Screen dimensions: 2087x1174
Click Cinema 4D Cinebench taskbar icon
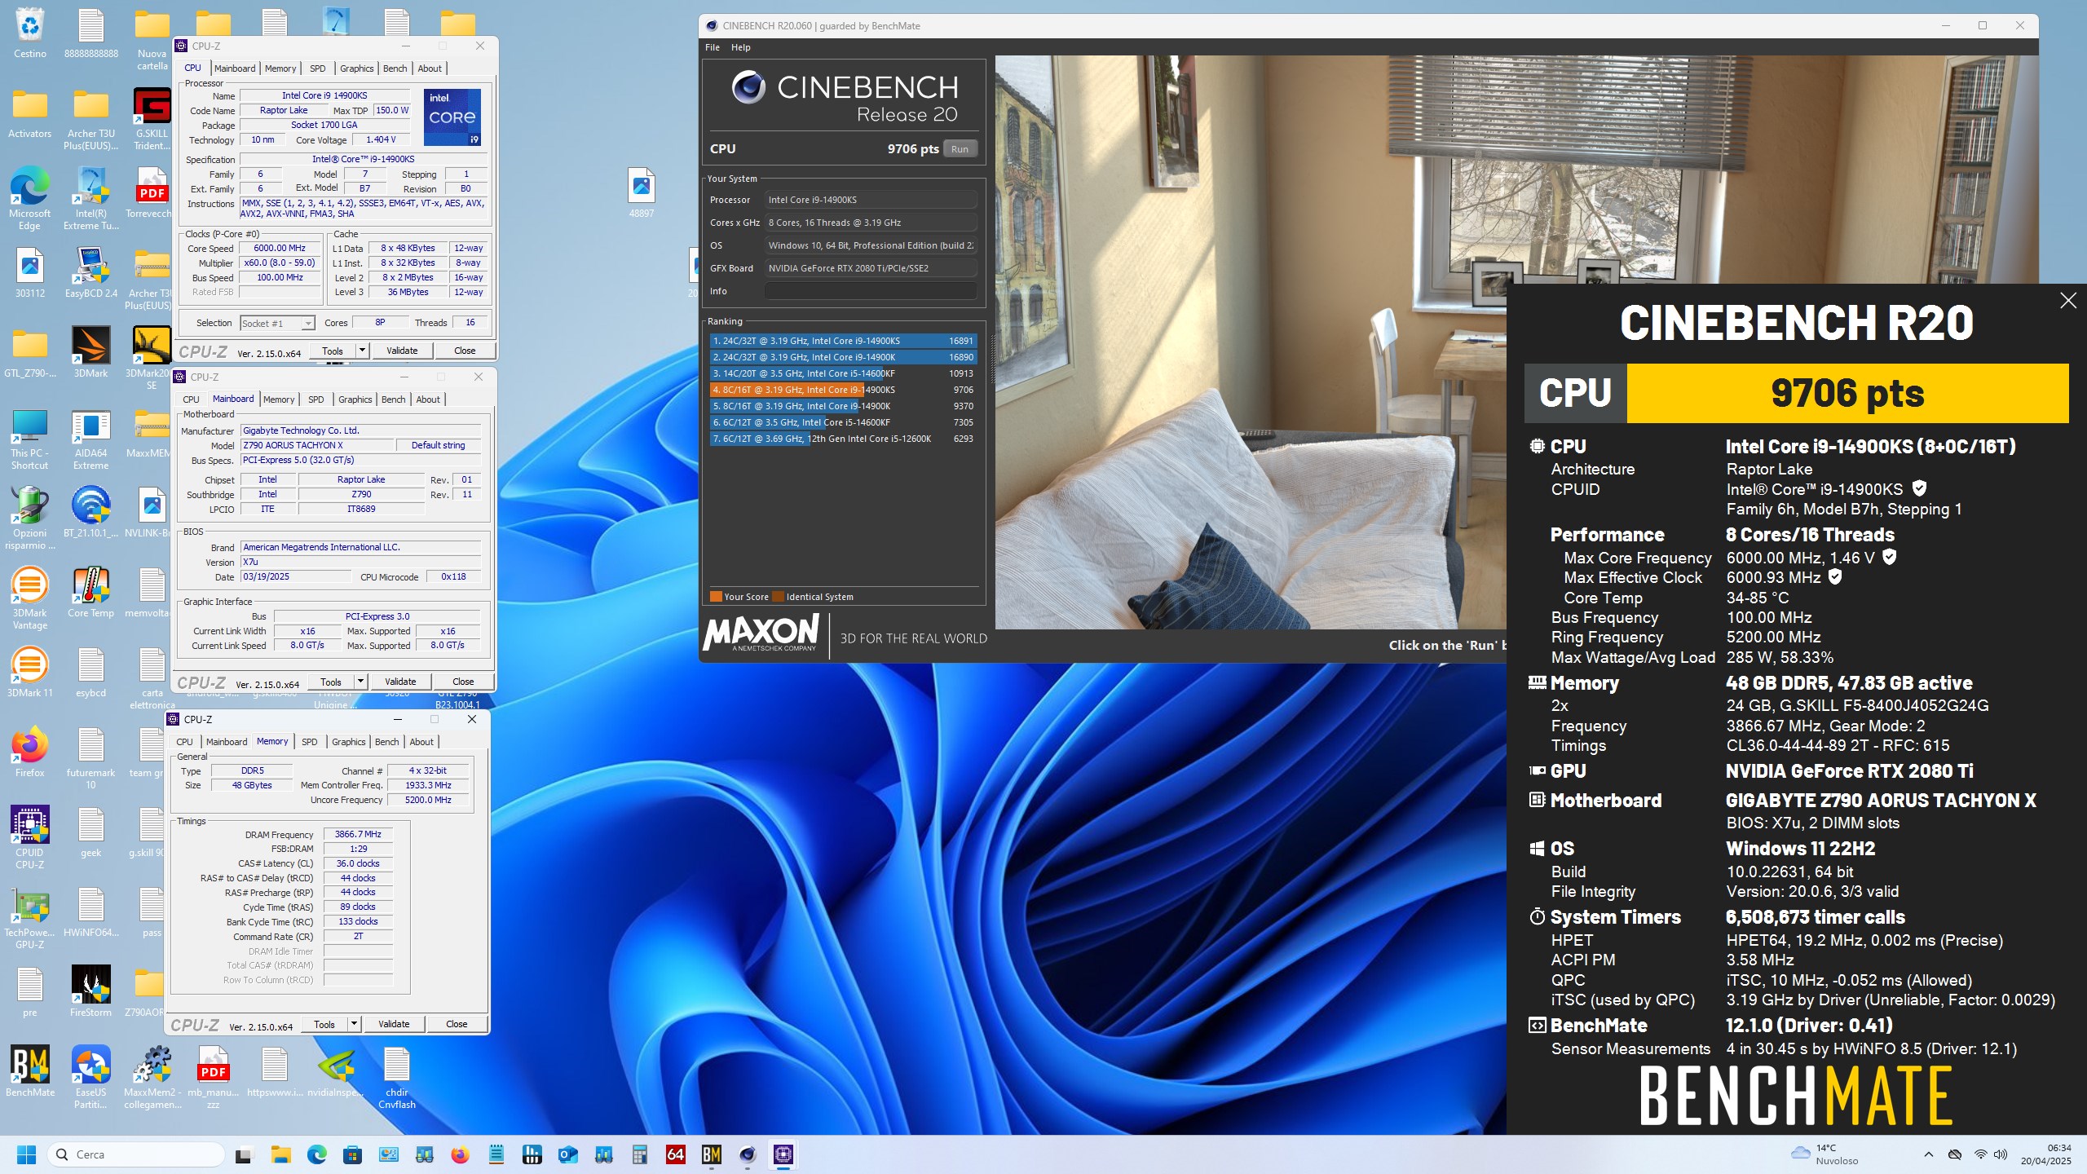748,1154
